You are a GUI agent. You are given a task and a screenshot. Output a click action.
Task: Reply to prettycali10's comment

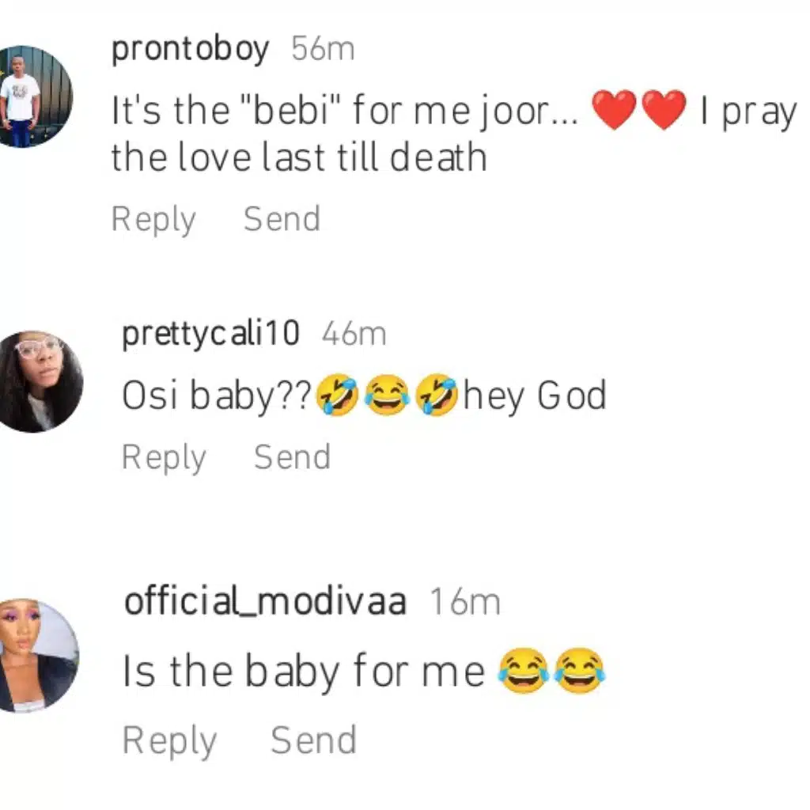[x=164, y=457]
